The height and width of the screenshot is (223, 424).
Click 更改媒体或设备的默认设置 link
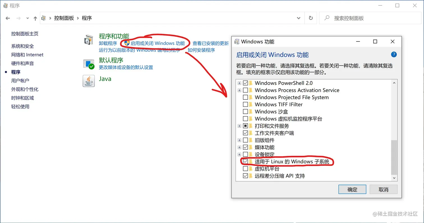(x=126, y=67)
